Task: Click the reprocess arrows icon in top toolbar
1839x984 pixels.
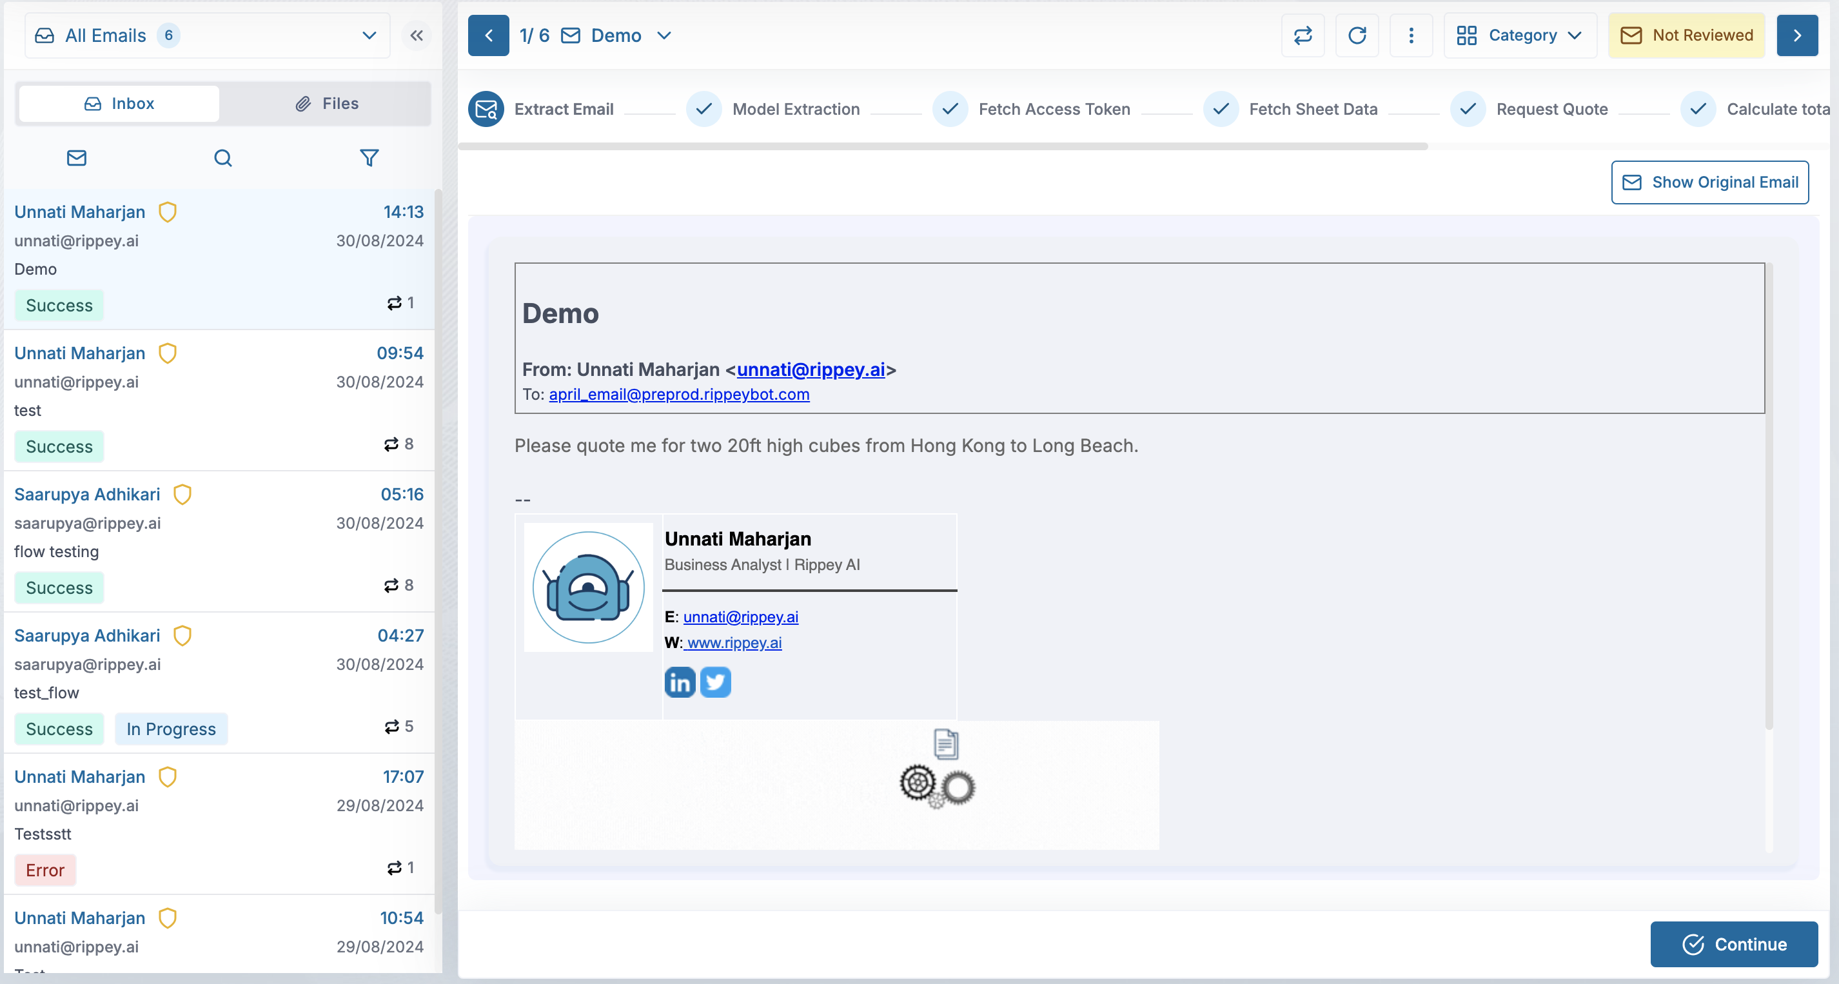Action: pyautogui.click(x=1303, y=35)
